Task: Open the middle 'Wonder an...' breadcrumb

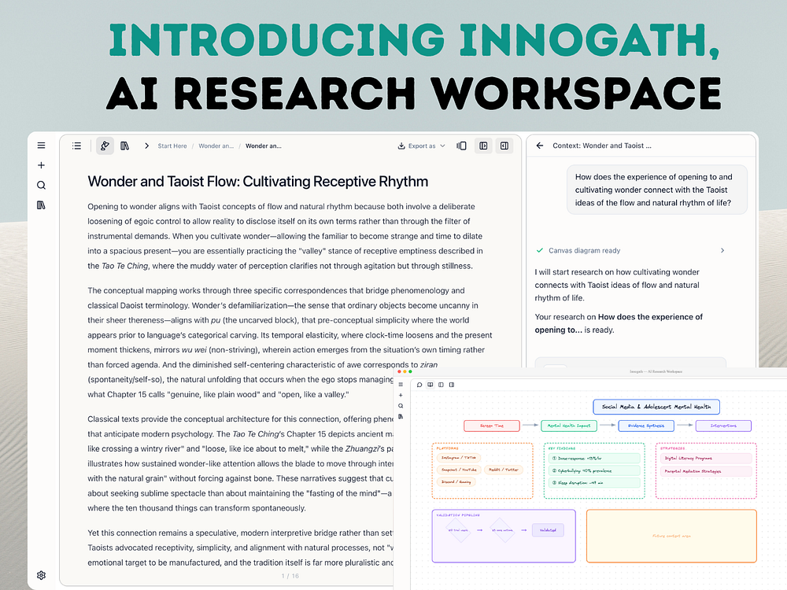Action: point(216,146)
